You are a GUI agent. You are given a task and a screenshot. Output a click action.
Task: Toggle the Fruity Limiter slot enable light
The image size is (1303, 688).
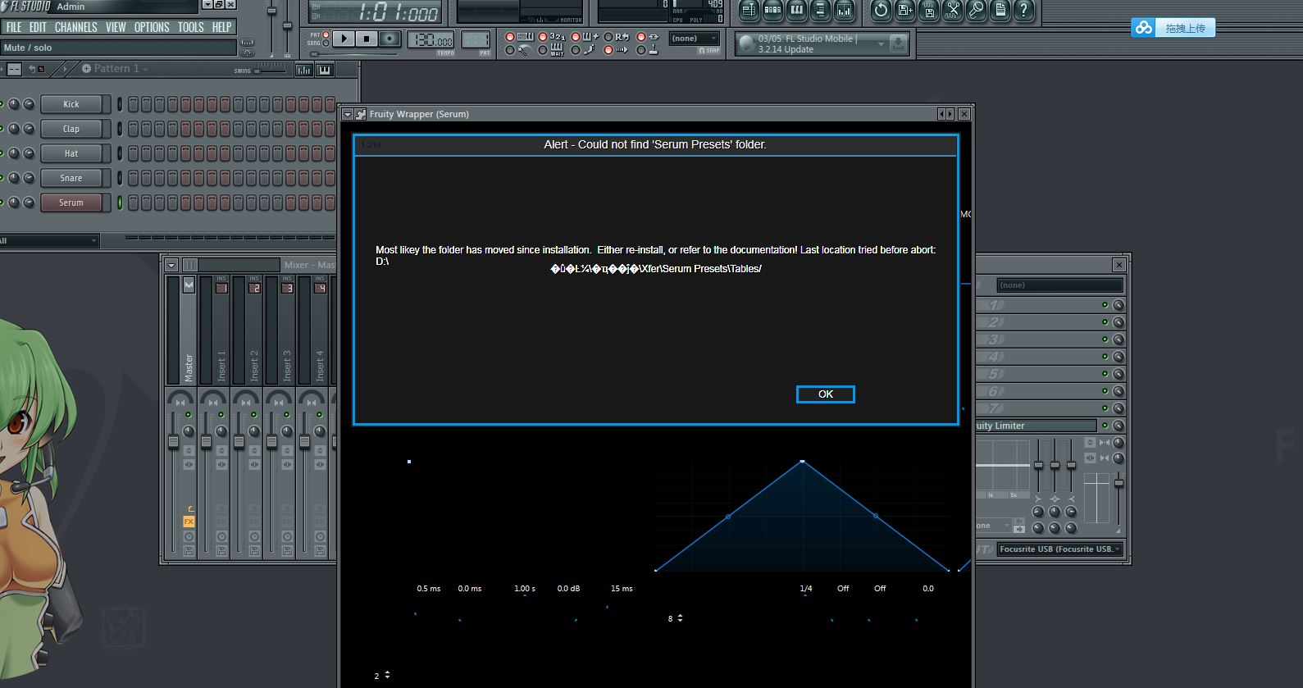coord(1105,426)
